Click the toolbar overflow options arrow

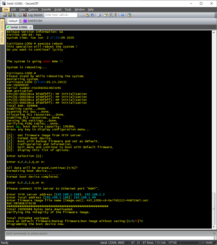(x=216, y=16)
